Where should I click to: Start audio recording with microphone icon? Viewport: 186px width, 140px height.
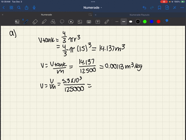34,8
